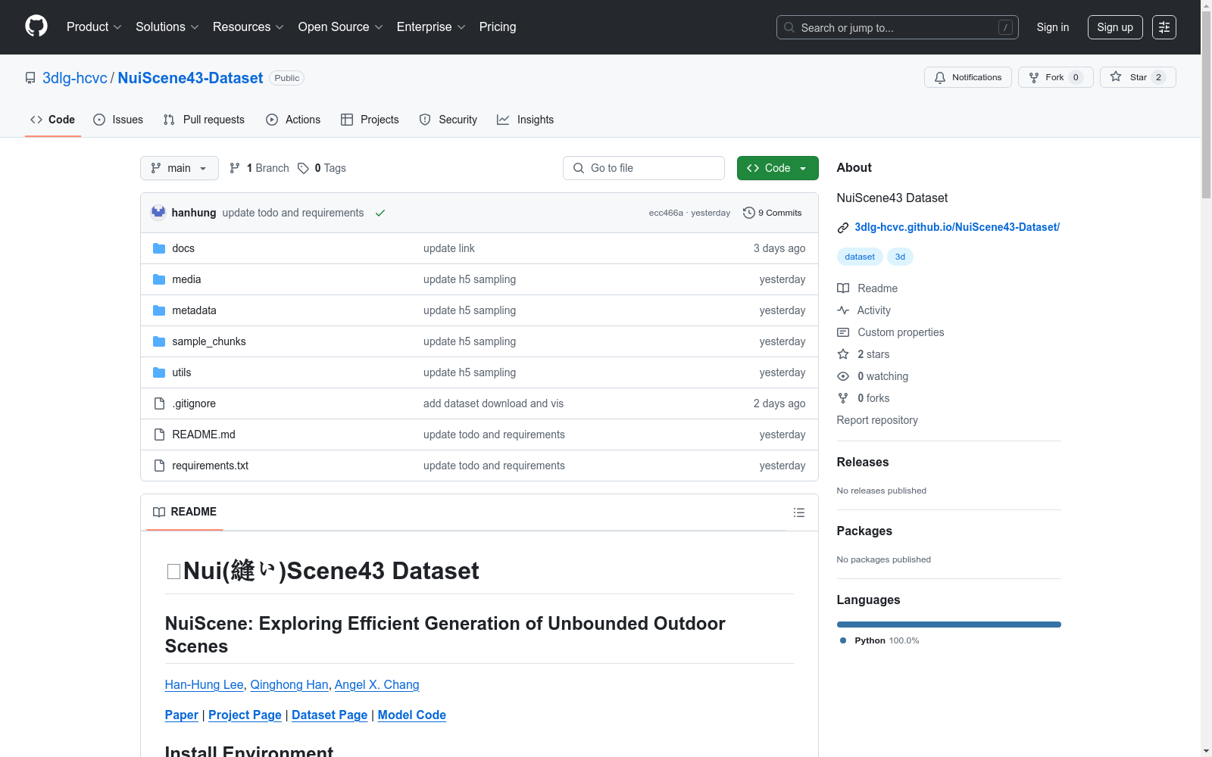Click the dataset topic tag
This screenshot has width=1212, height=757.
tap(860, 257)
